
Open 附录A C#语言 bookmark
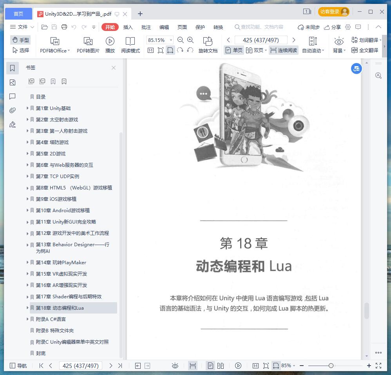(x=51, y=319)
